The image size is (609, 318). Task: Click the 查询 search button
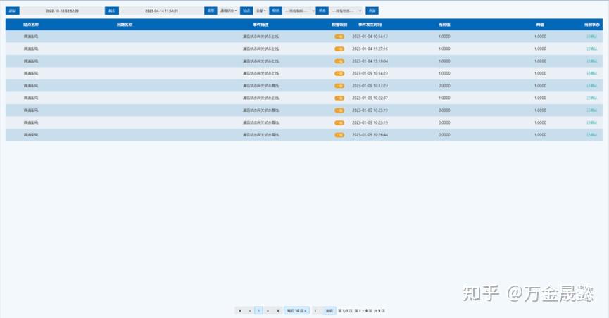pyautogui.click(x=372, y=11)
